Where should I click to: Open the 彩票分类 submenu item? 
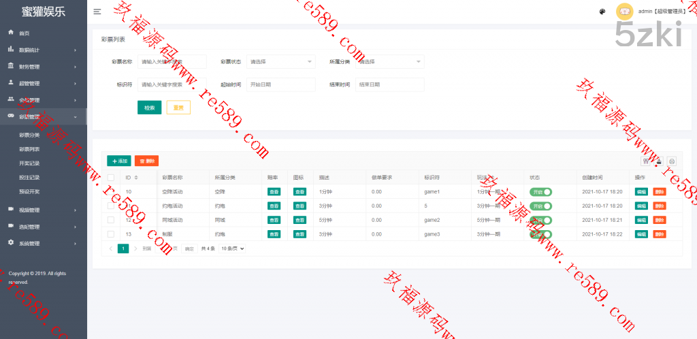(x=29, y=135)
